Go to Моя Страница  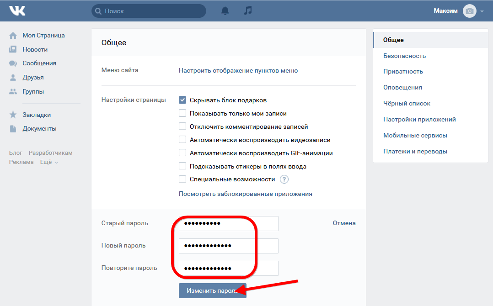tap(43, 36)
